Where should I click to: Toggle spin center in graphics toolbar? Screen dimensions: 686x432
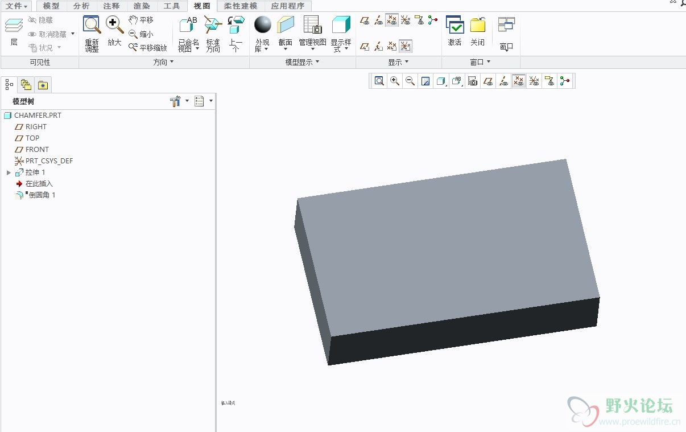[564, 81]
